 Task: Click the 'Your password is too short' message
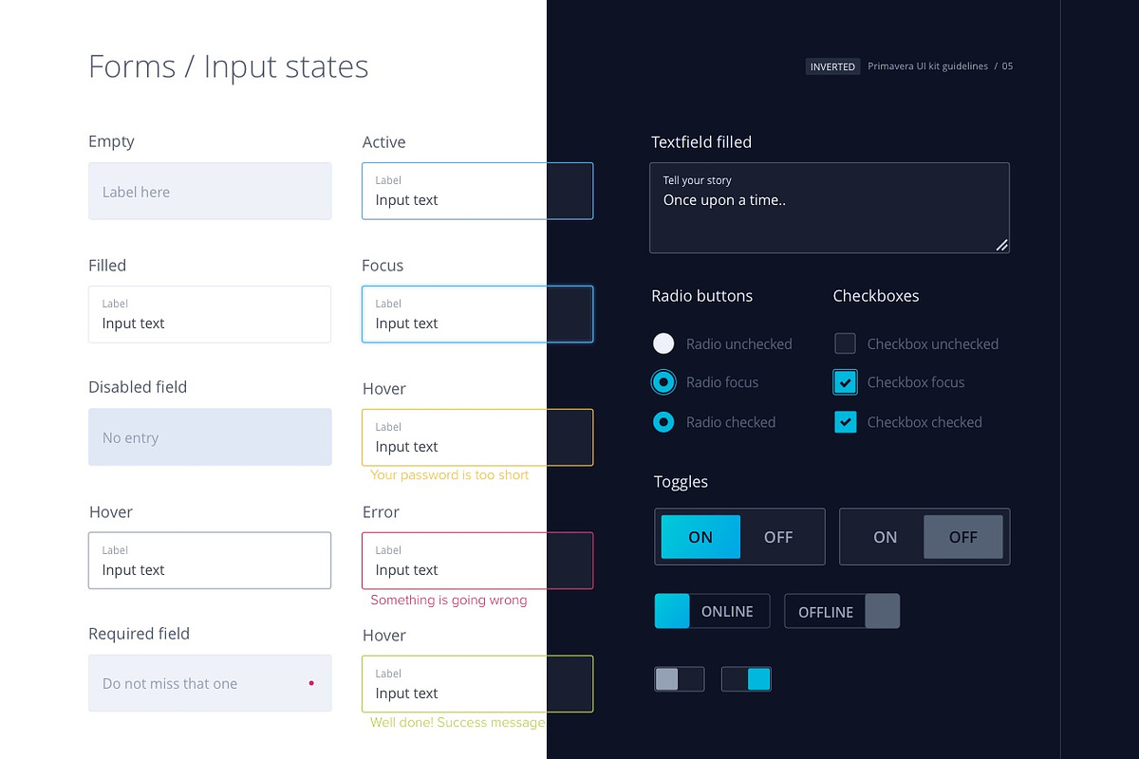pyautogui.click(x=449, y=475)
